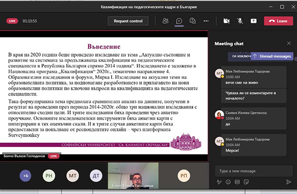
Task: Turn on the camera
Action: coord(226,21)
